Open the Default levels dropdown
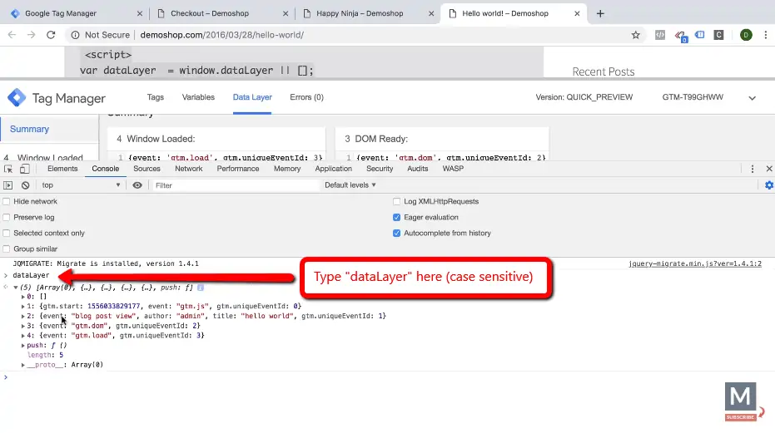The height and width of the screenshot is (433, 775). point(350,185)
